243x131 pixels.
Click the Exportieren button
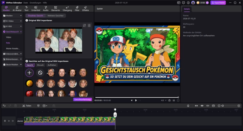point(218,3)
